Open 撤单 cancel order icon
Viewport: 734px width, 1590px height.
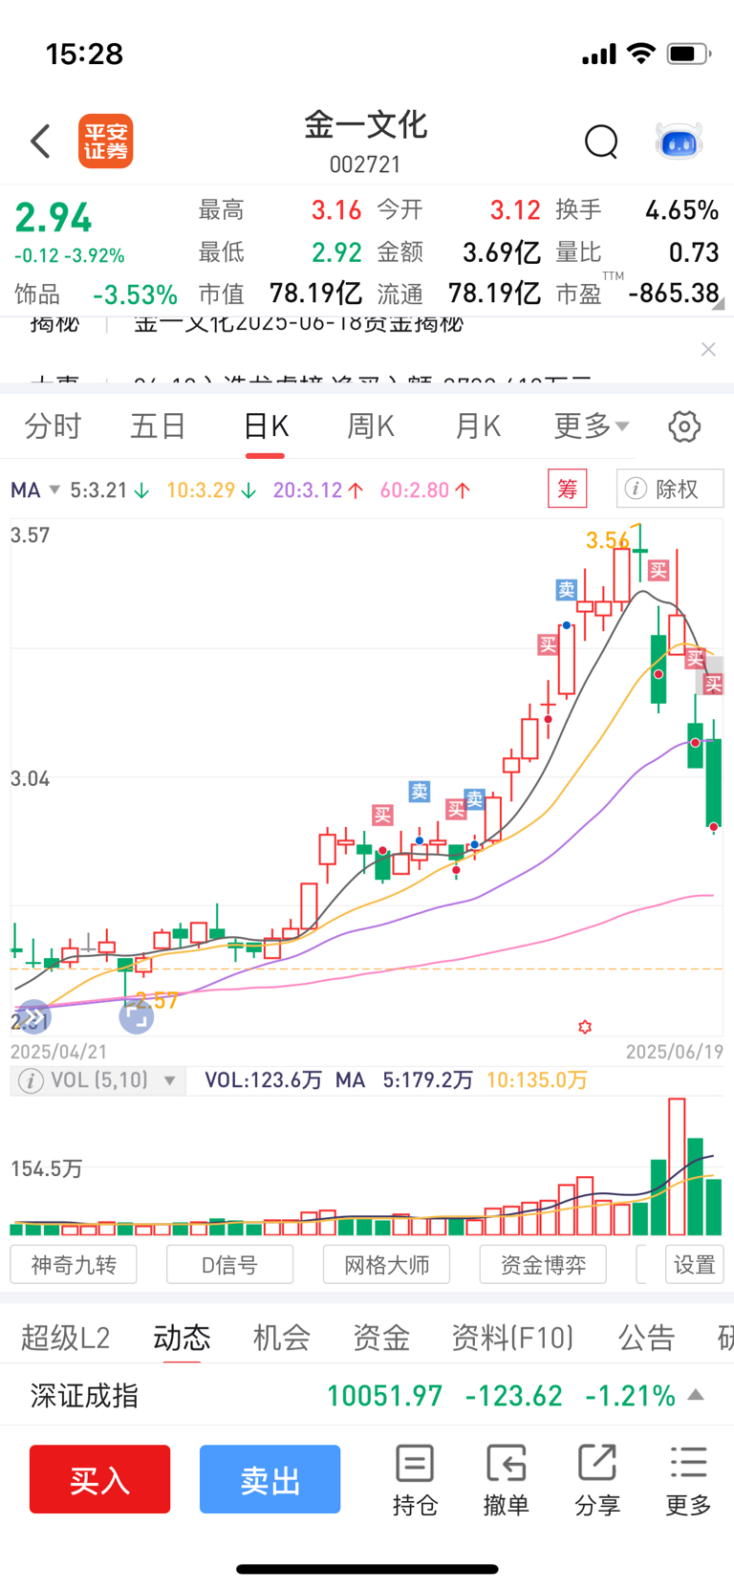click(x=506, y=1480)
